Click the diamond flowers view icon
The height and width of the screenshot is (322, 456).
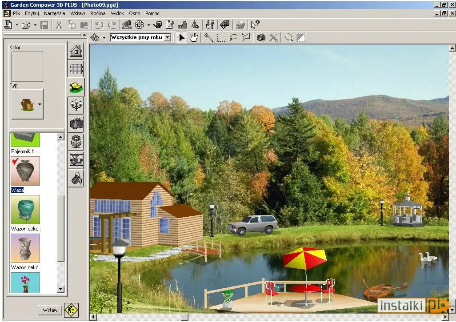[x=95, y=37]
